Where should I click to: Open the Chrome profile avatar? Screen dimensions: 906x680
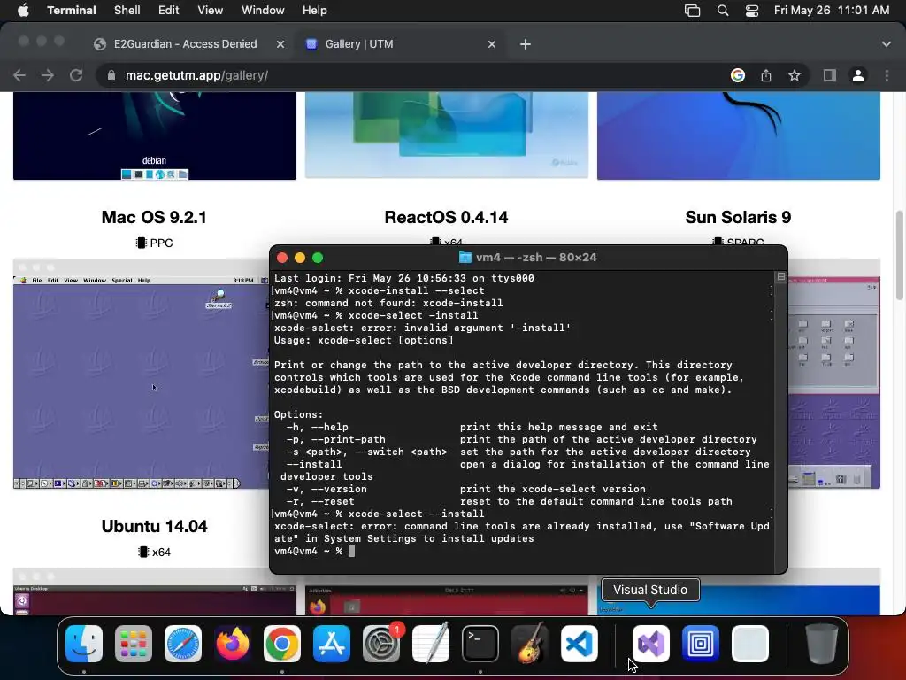(x=858, y=75)
